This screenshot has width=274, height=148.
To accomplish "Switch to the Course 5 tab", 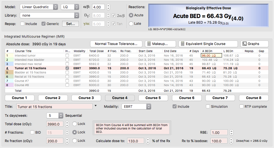I will 153,98.
